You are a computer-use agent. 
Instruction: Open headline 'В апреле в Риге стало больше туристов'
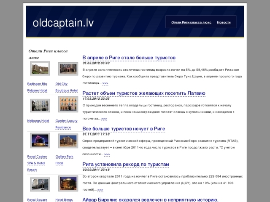click(129, 58)
